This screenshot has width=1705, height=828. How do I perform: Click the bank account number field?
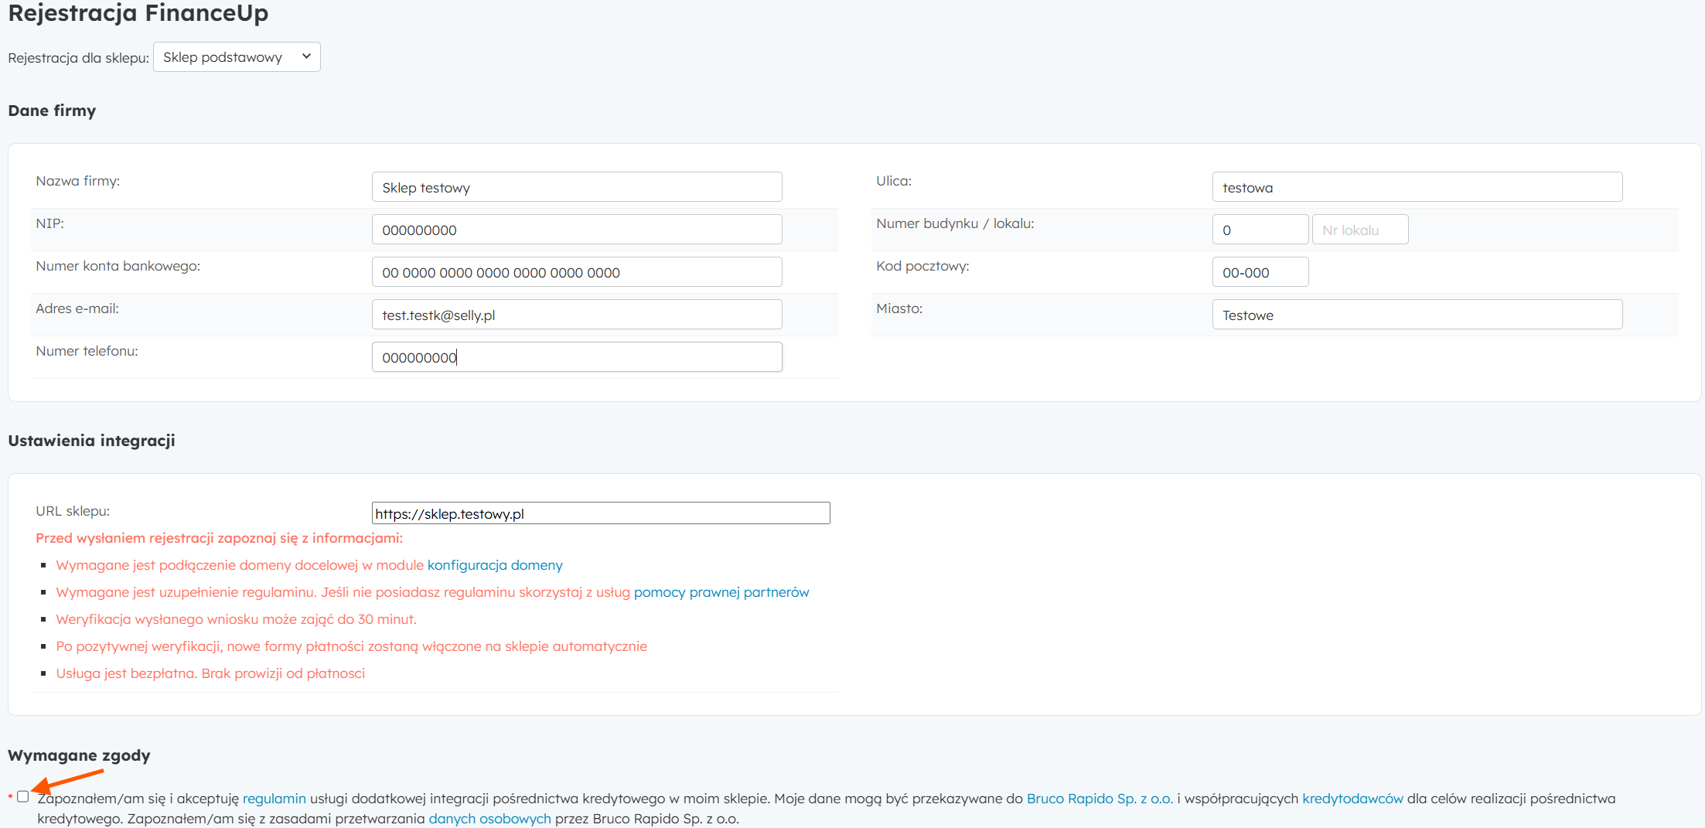point(576,272)
